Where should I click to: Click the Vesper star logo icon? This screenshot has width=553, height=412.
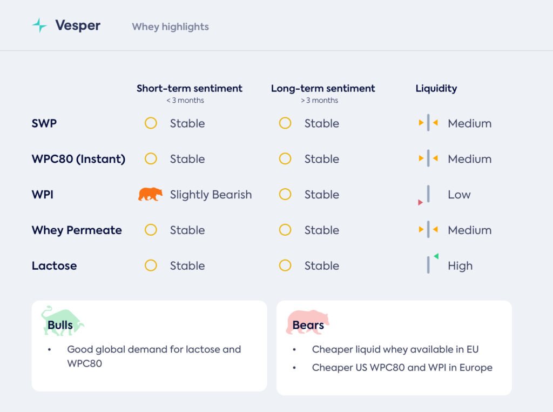tap(39, 25)
